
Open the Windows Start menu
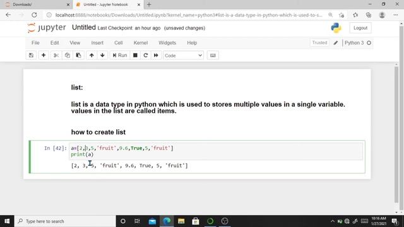(x=7, y=221)
